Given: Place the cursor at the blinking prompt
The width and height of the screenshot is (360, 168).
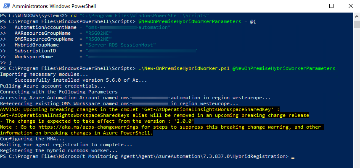Looking at the screenshot, I should (x=293, y=157).
